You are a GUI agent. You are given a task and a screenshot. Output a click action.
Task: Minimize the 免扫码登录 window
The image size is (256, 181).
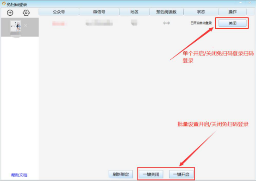click(241, 2)
